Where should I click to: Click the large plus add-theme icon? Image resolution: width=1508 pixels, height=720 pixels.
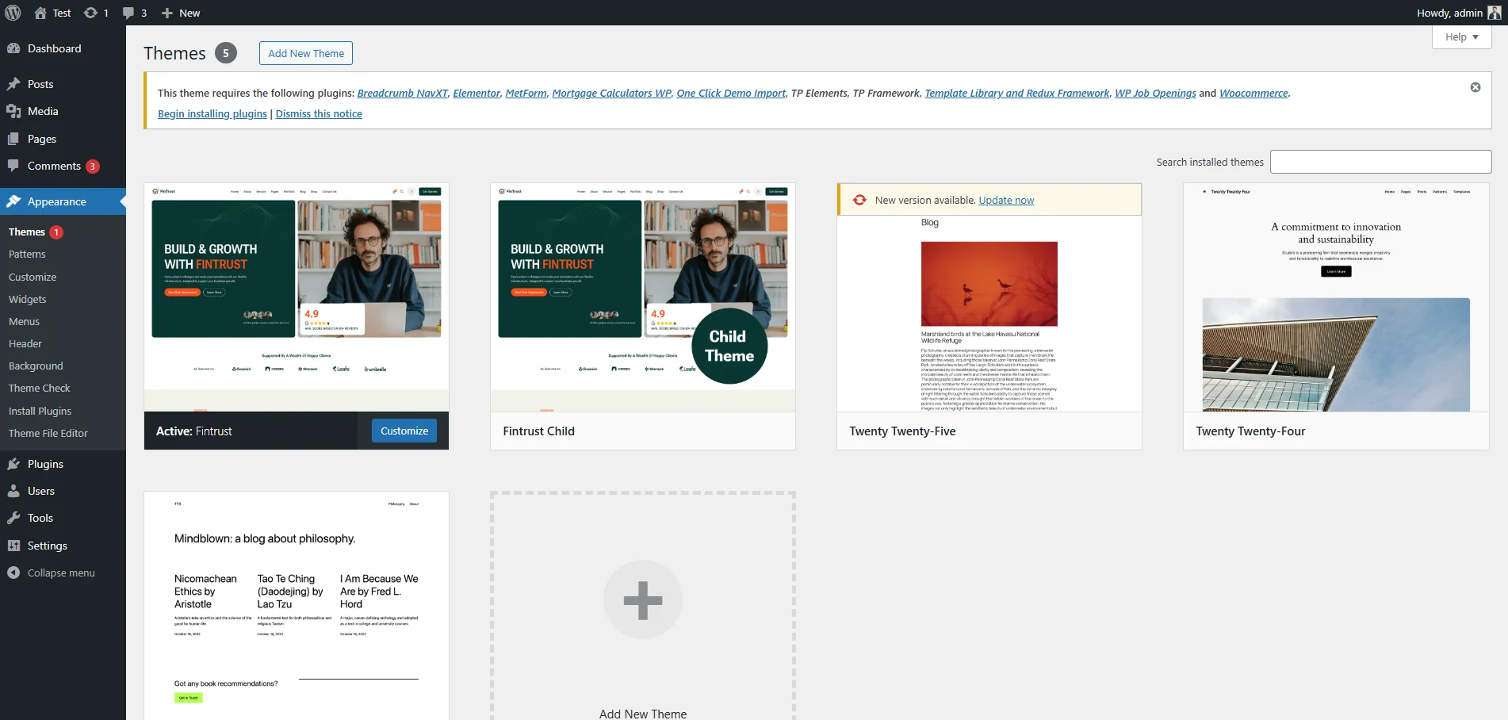pyautogui.click(x=642, y=599)
